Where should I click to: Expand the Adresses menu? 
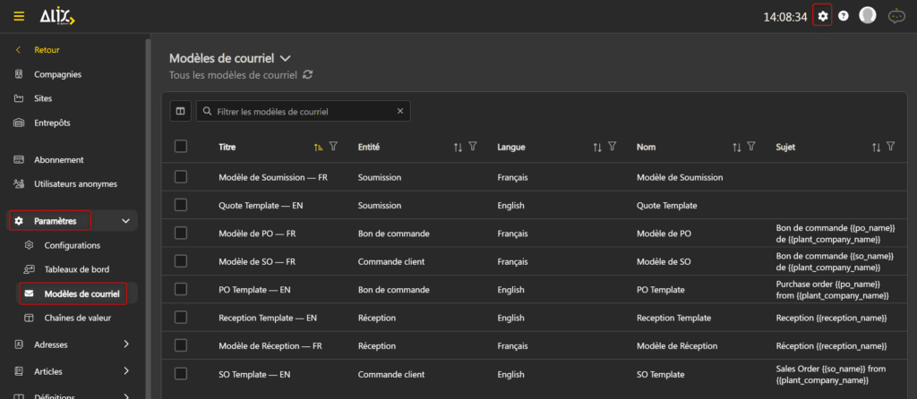(125, 344)
